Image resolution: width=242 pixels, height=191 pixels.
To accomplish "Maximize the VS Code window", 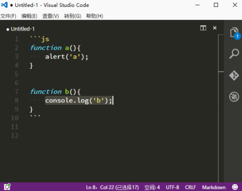I will pos(216,5).
